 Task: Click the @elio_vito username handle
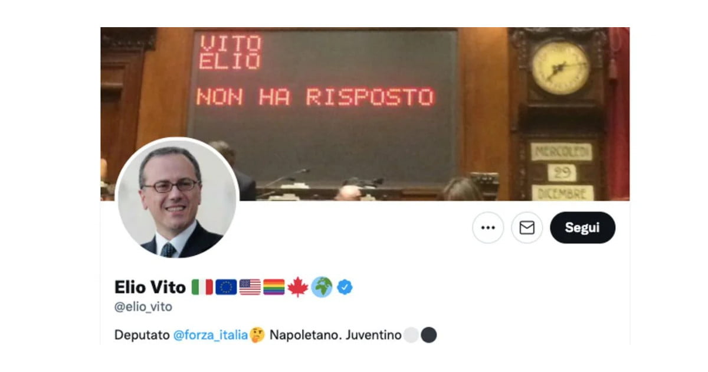click(x=143, y=307)
